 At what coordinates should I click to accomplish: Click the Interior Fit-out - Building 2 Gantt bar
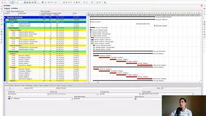145,79
